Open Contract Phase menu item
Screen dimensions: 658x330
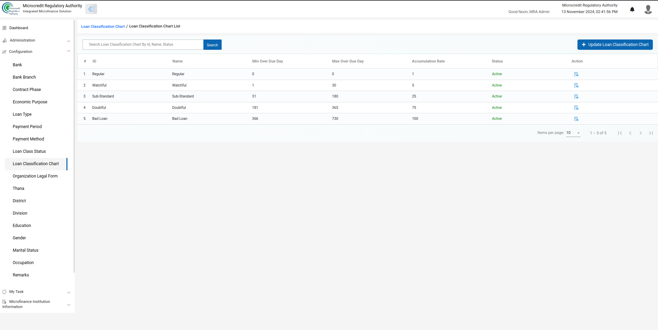(27, 90)
